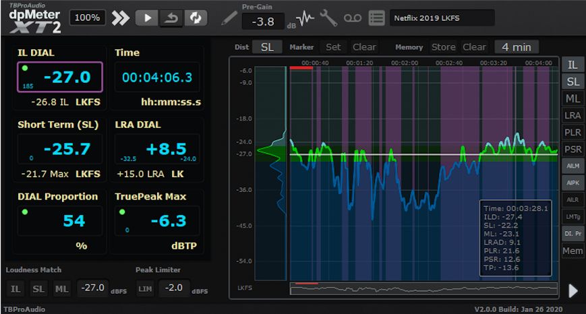Click the undo arrow reset button

coord(171,18)
